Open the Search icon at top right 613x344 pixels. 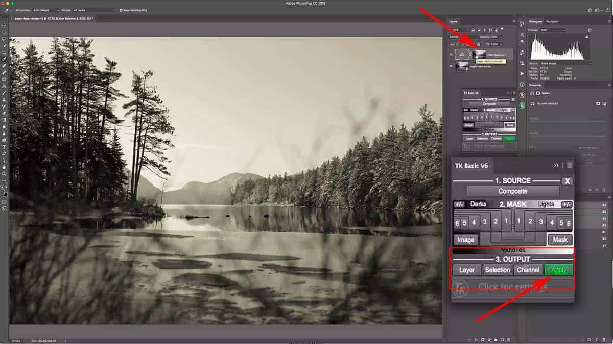coord(590,10)
